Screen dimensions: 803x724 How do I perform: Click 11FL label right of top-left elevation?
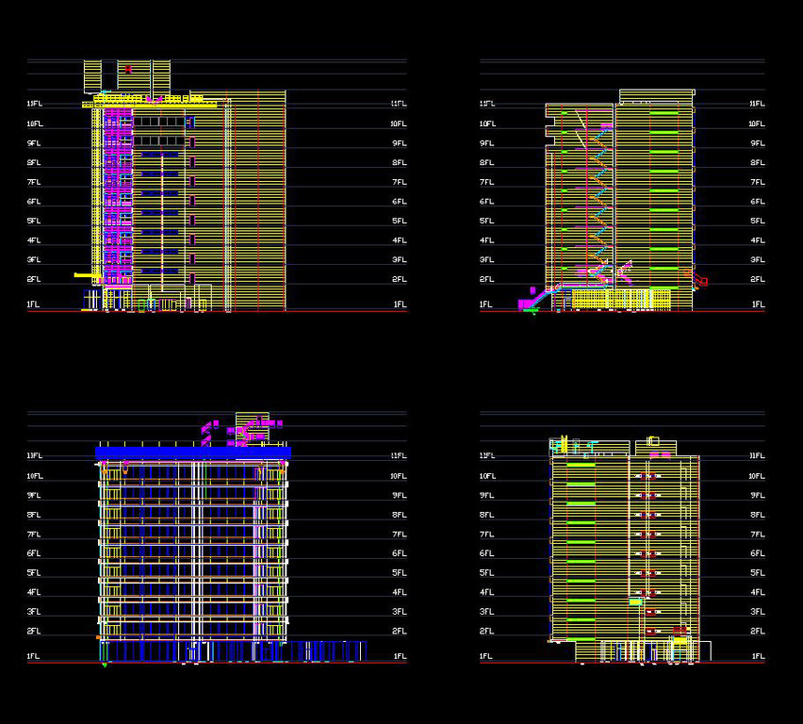pos(399,104)
